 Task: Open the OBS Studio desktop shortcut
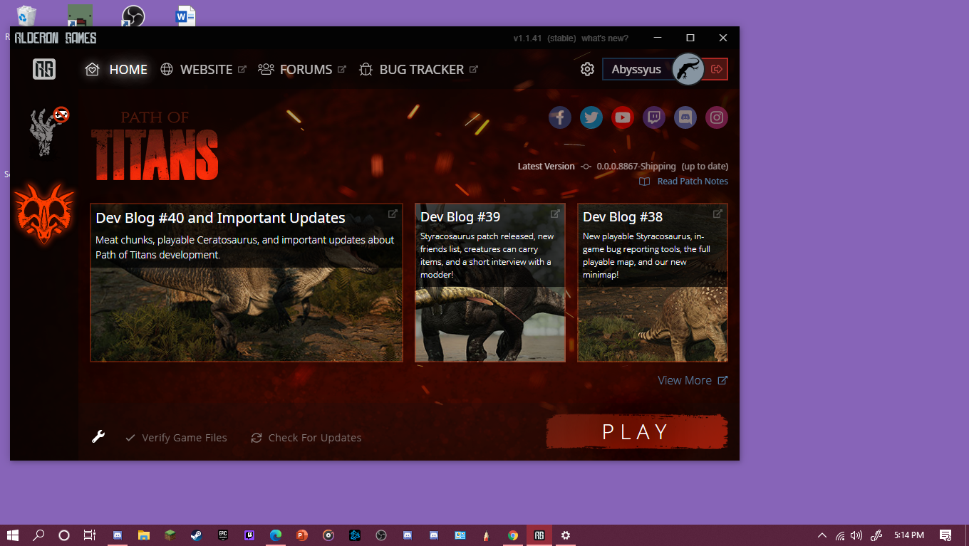pyautogui.click(x=133, y=16)
